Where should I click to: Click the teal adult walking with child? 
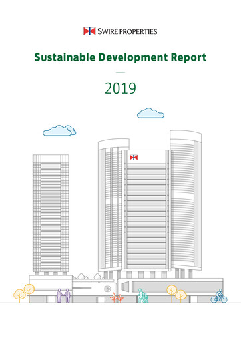tap(142, 295)
